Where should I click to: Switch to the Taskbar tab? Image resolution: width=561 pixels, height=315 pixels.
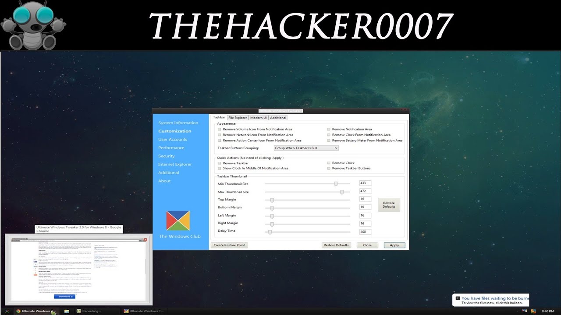click(219, 117)
